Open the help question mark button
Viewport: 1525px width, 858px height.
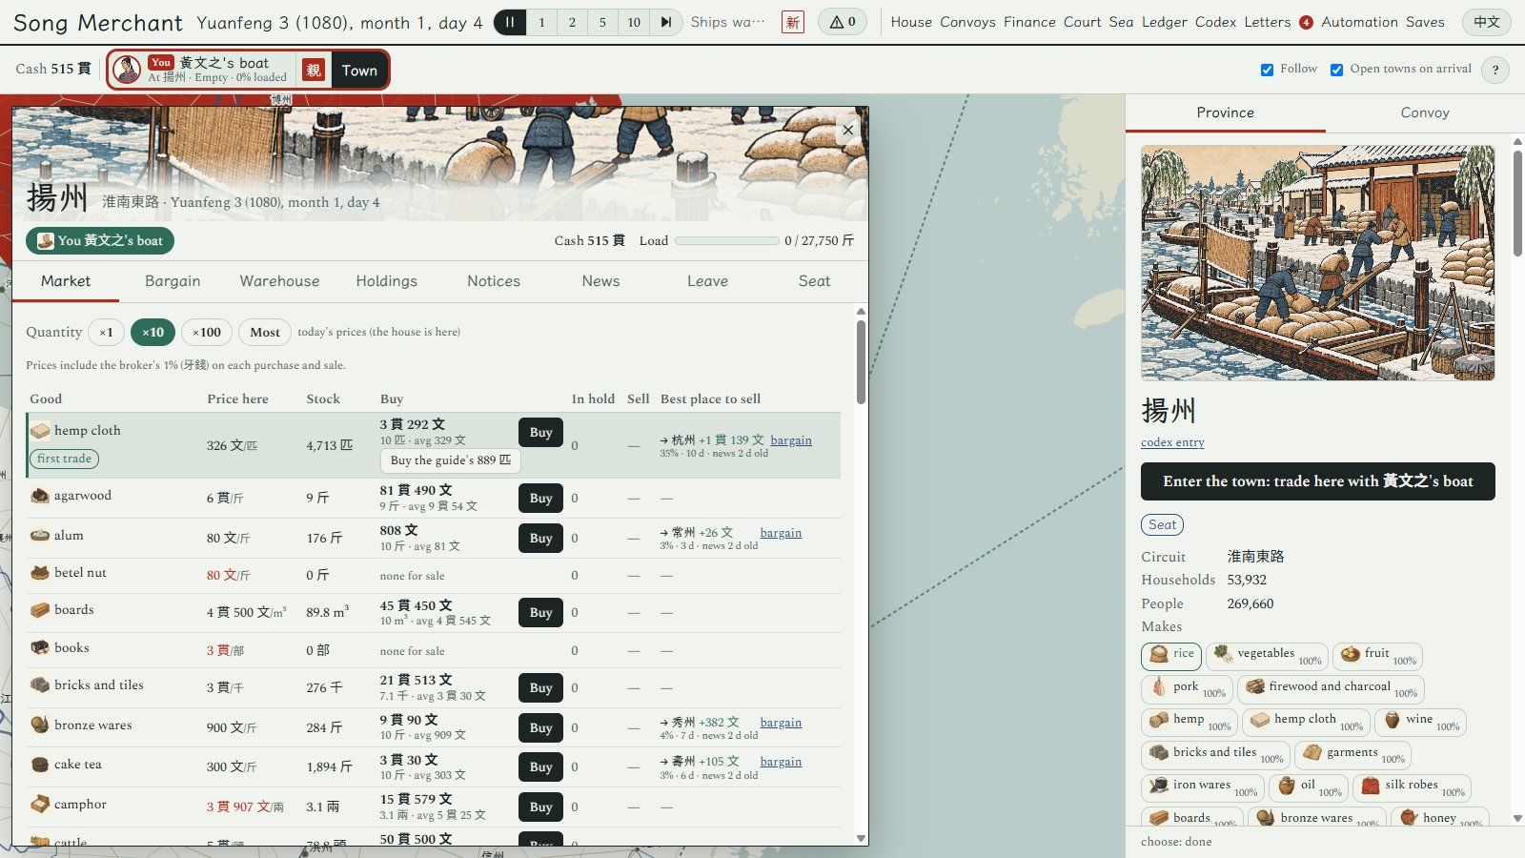coord(1495,70)
